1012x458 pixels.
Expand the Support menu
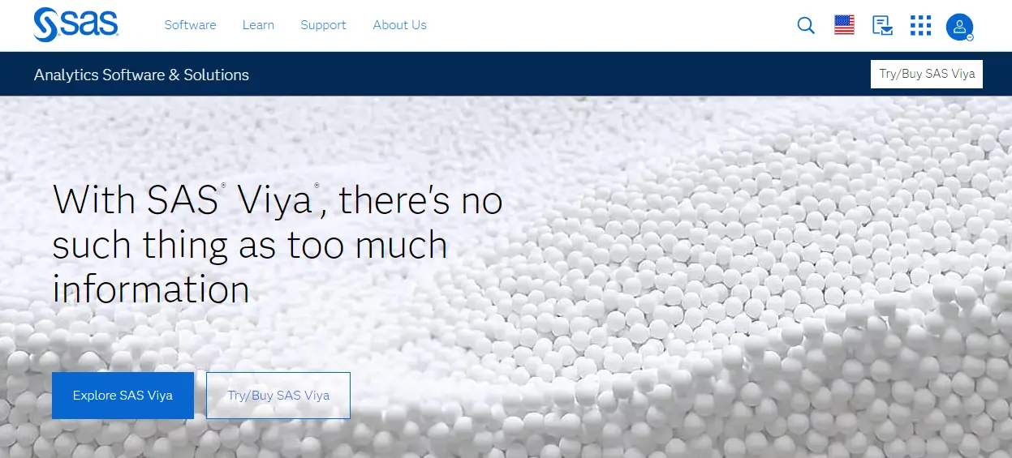click(323, 25)
